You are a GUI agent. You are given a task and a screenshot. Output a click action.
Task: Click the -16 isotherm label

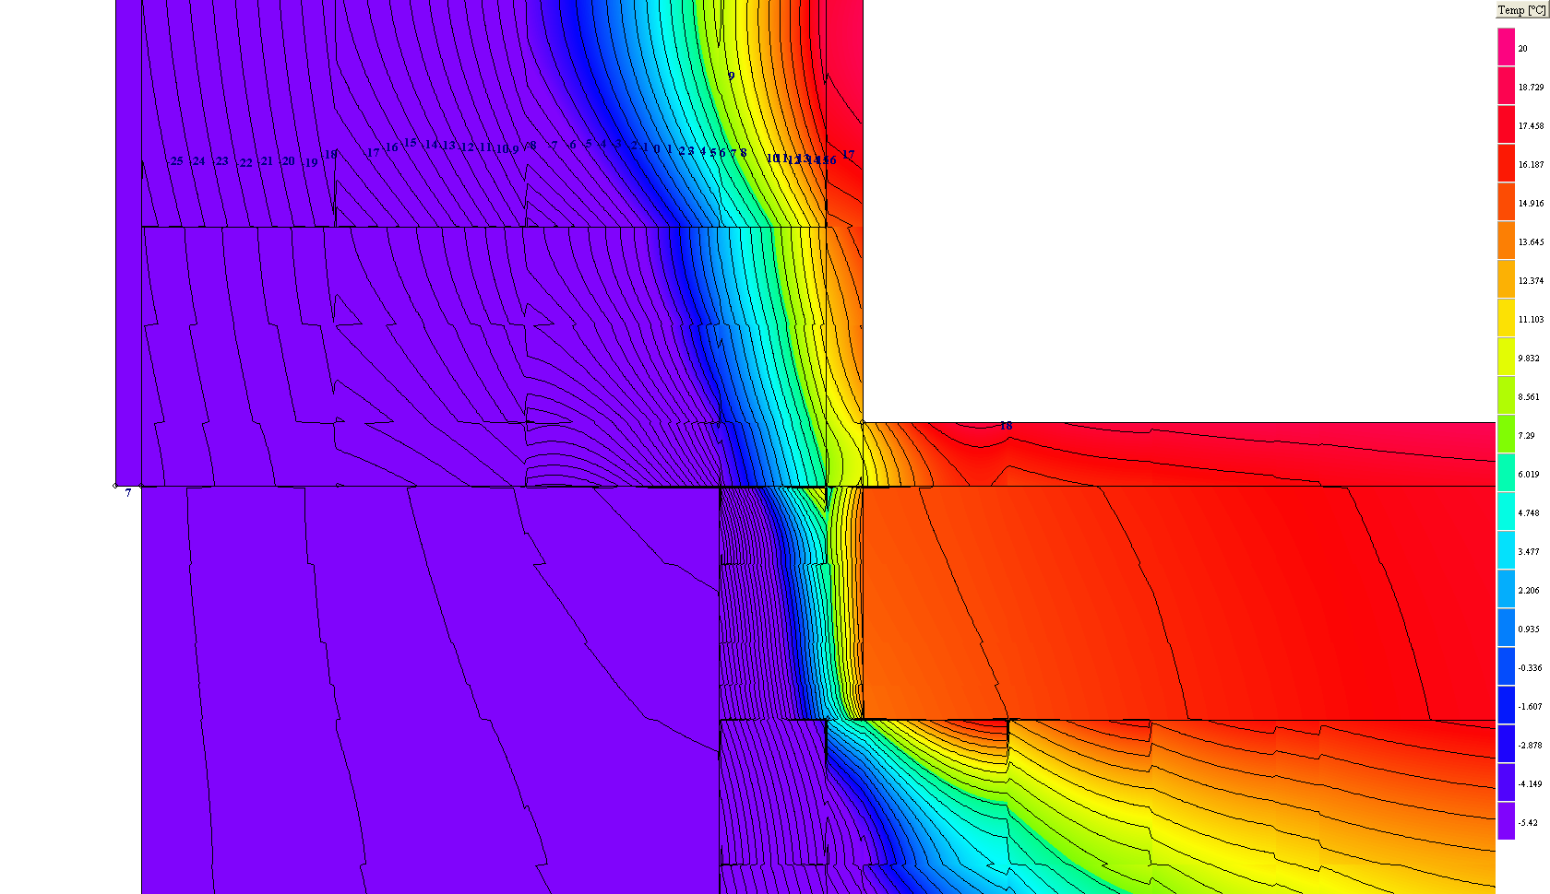coord(390,147)
